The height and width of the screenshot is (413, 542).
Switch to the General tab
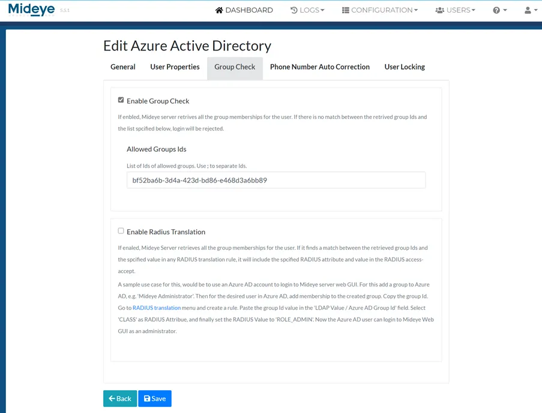[122, 67]
